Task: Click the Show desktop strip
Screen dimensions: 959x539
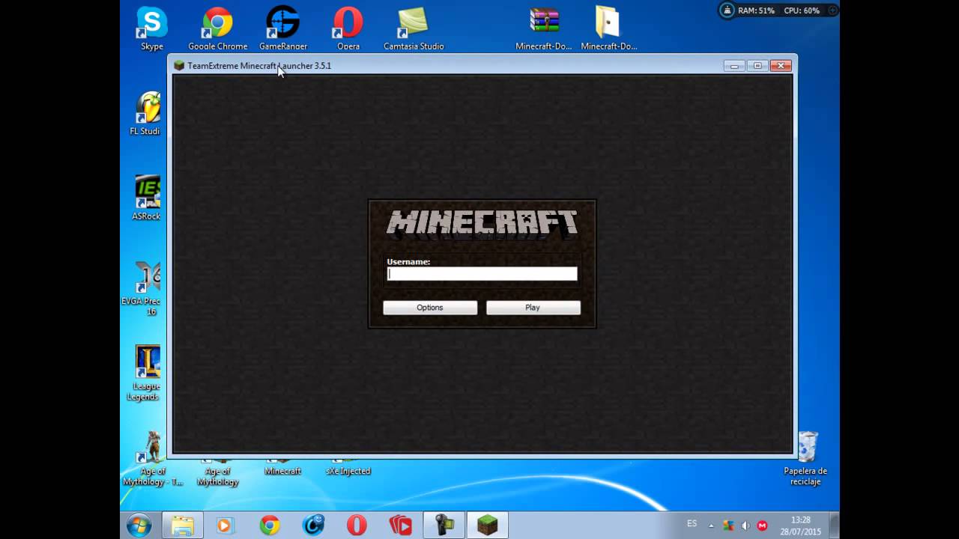Action: click(834, 526)
